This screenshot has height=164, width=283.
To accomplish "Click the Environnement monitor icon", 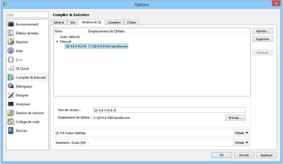I will tap(11, 24).
